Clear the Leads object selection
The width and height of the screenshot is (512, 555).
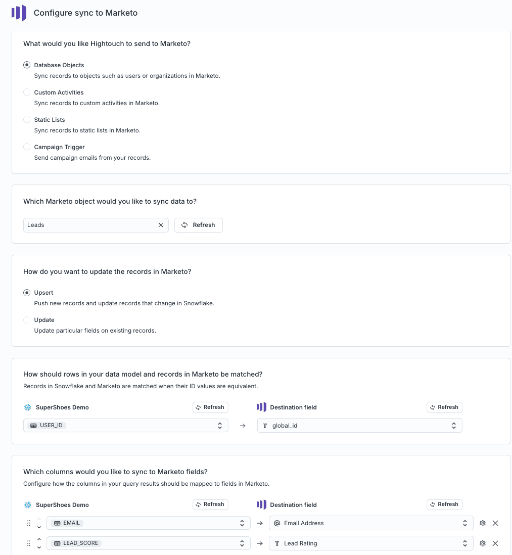point(161,225)
